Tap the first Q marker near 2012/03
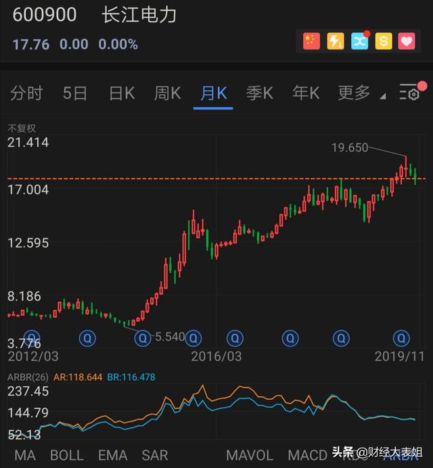433x468 pixels. (x=32, y=337)
